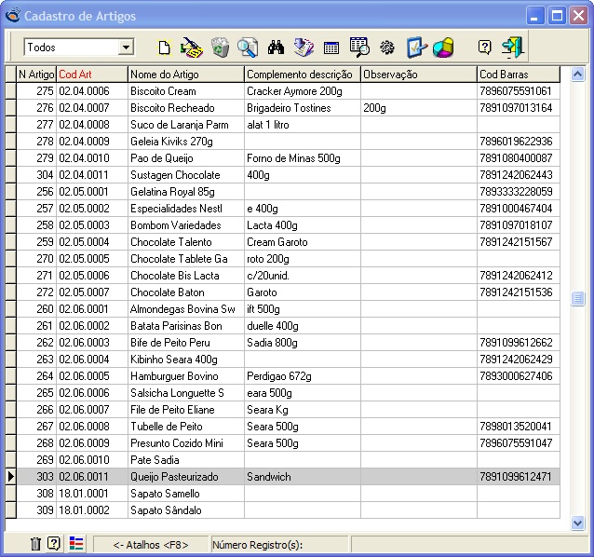Screen dimensions: 594x557
Task: Click the colored list legend icon
Action: 76,544
